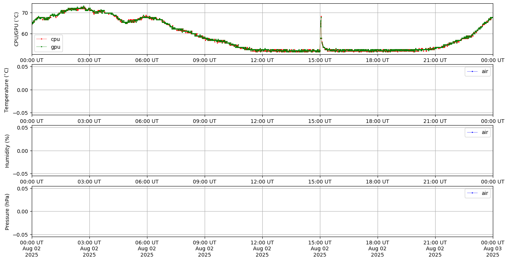Click 18:00 UT label under Humidity plot
Viewport: 508px width, 261px height.
point(378,182)
